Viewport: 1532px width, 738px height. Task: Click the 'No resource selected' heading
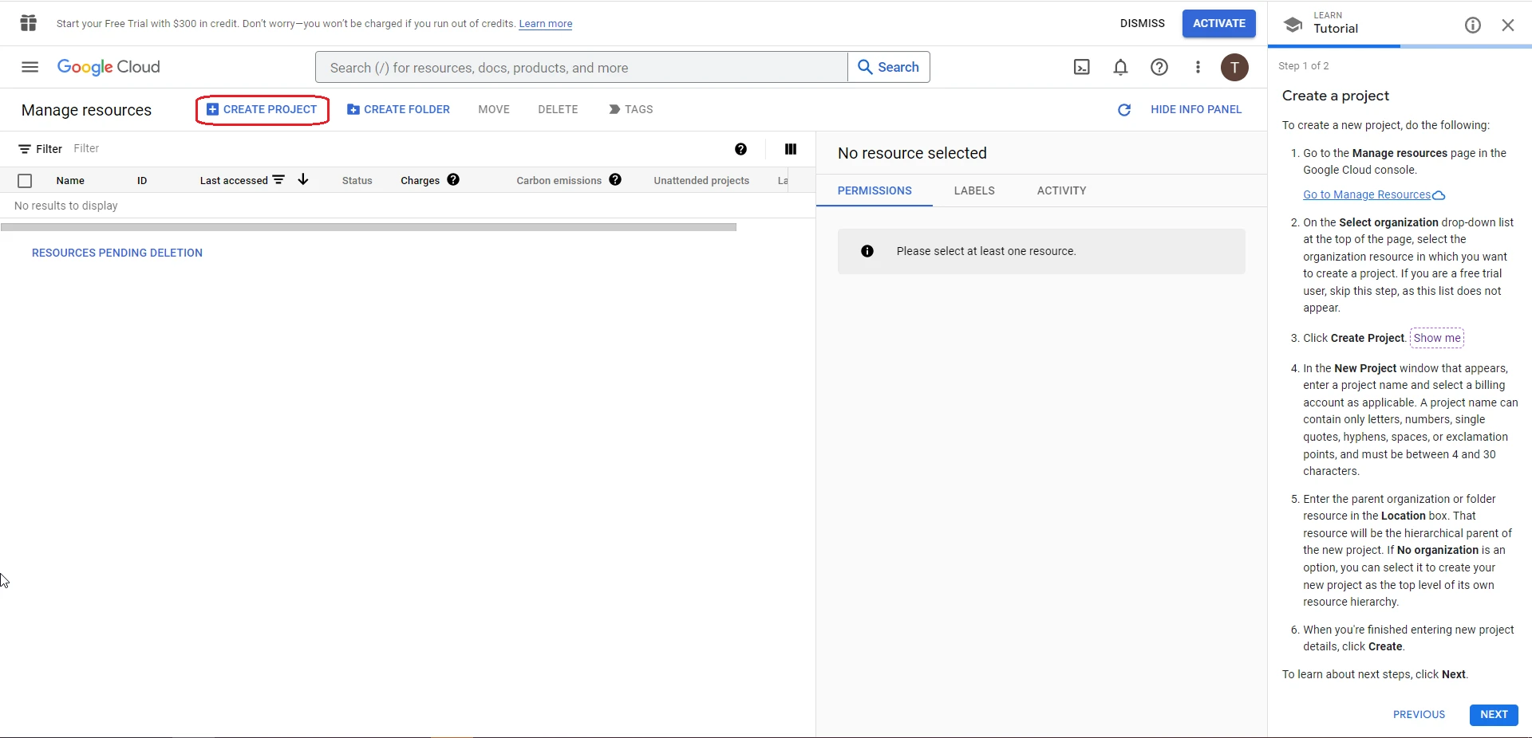click(x=912, y=153)
